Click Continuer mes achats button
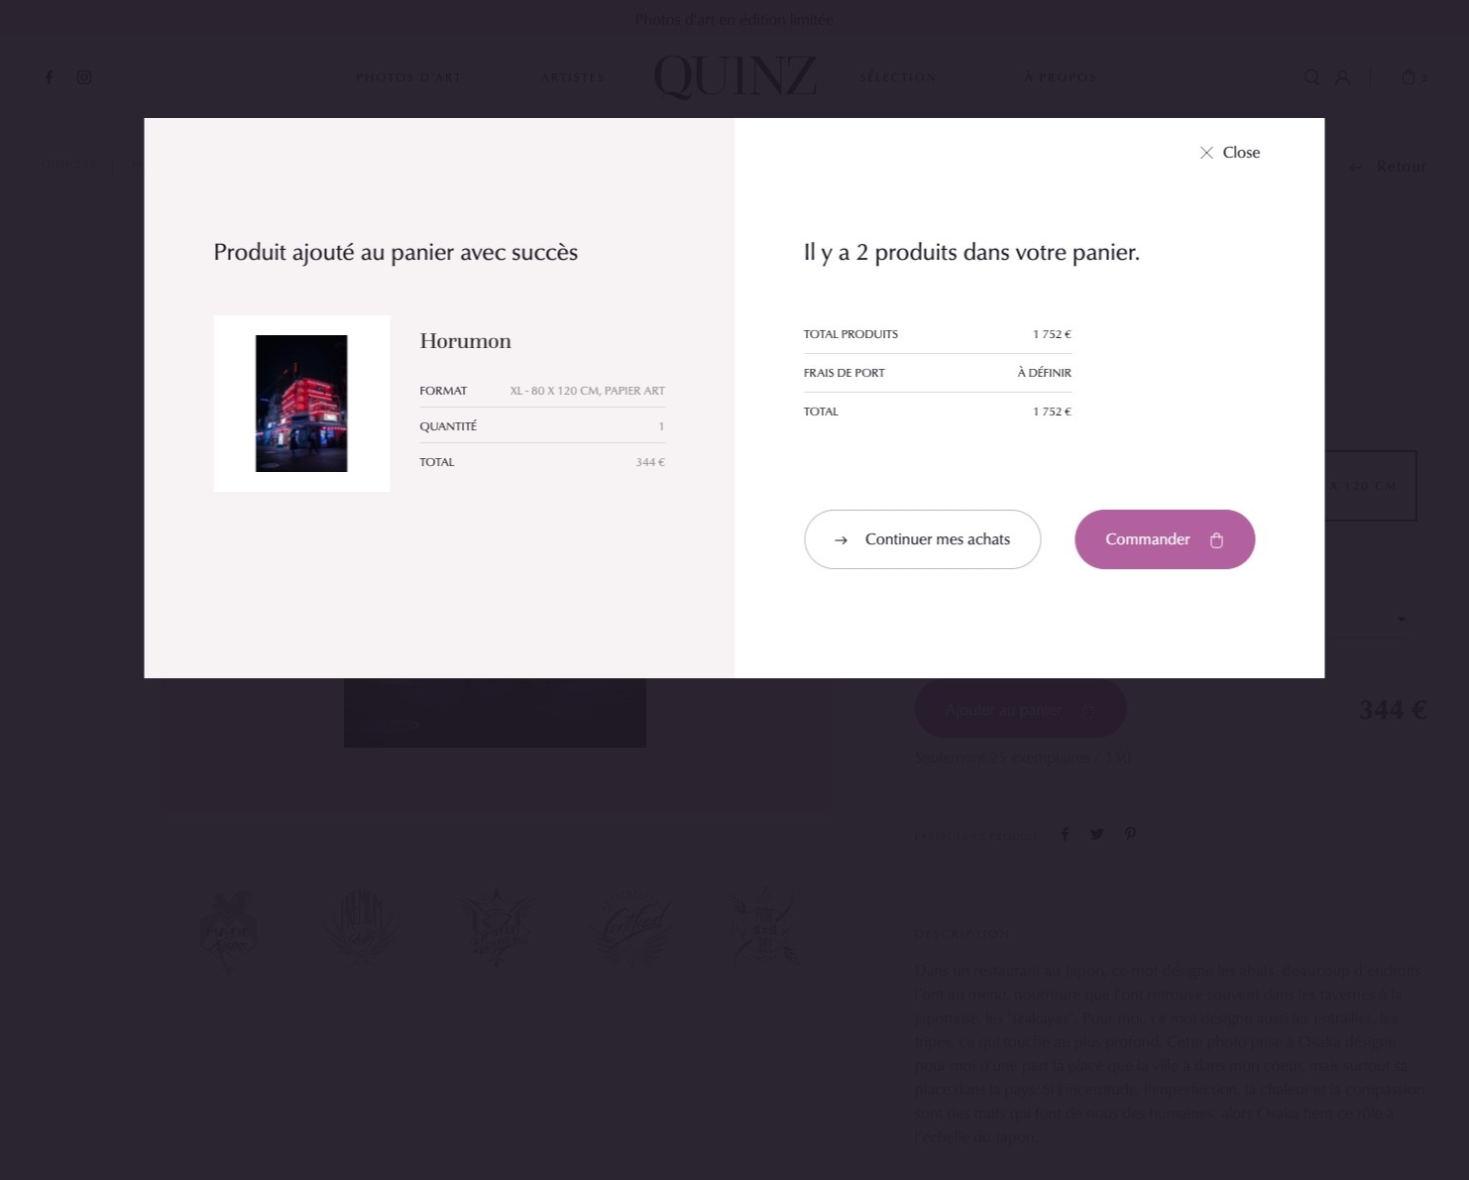 pyautogui.click(x=922, y=539)
